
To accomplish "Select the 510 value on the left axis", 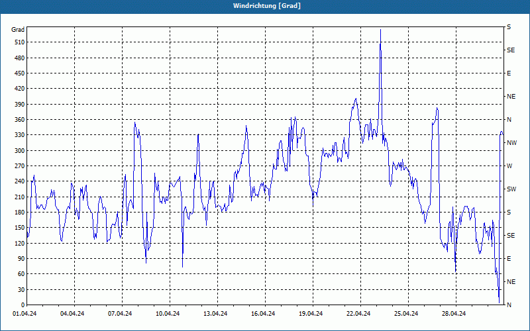I will point(21,42).
